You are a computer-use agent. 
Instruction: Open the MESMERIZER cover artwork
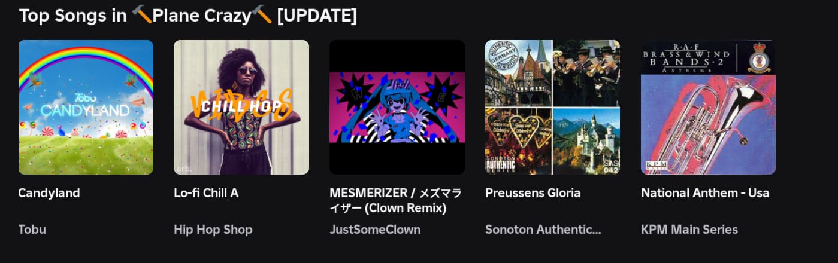tap(397, 107)
